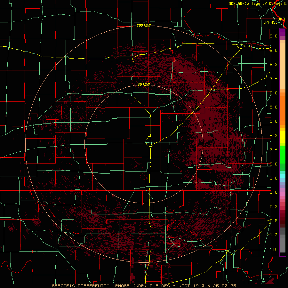This screenshot has height=288, width=288.
Task: Pick the cyan band on the color bar
Action: 283,176
